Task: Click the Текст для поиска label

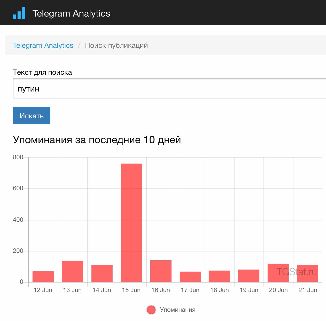Action: click(x=42, y=72)
